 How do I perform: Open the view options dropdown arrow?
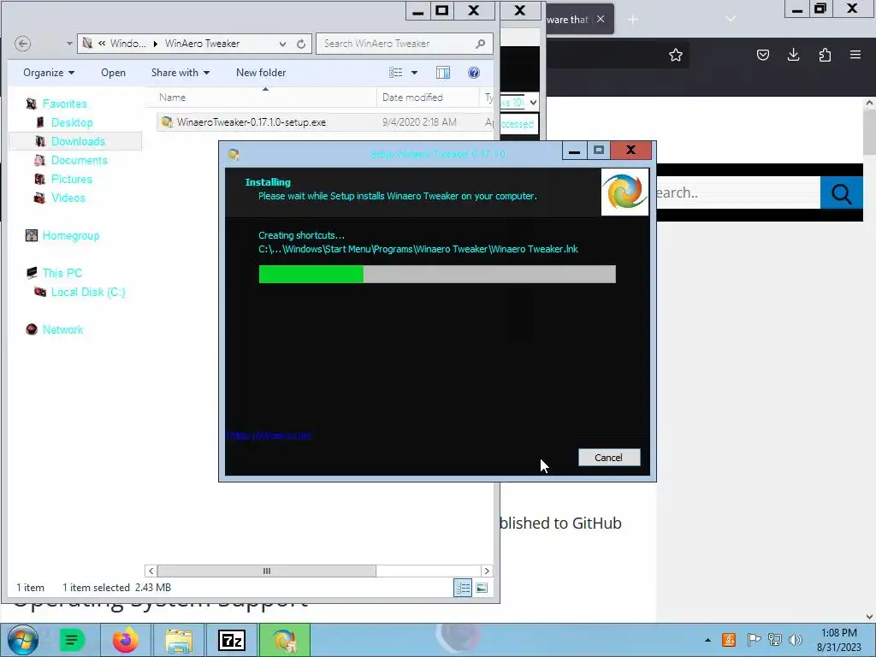(x=415, y=73)
